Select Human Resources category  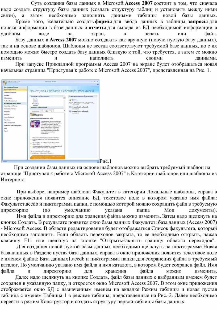[9, 117]
